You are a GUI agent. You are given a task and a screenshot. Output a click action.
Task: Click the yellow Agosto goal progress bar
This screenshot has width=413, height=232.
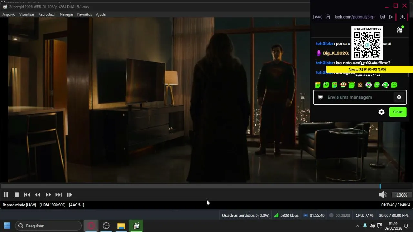tap(369, 69)
